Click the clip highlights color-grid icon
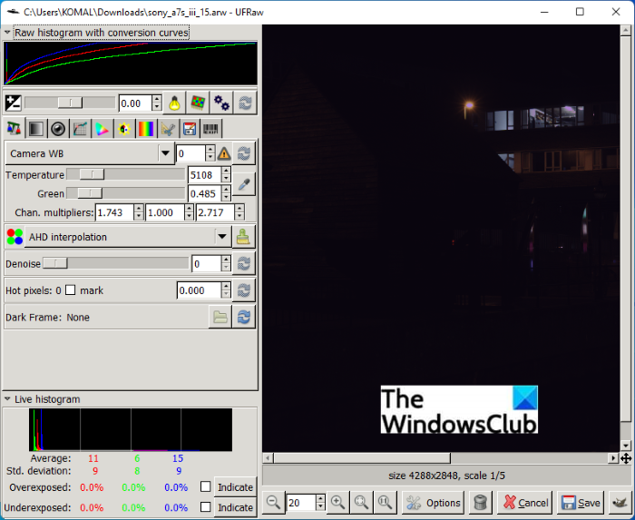 198,103
